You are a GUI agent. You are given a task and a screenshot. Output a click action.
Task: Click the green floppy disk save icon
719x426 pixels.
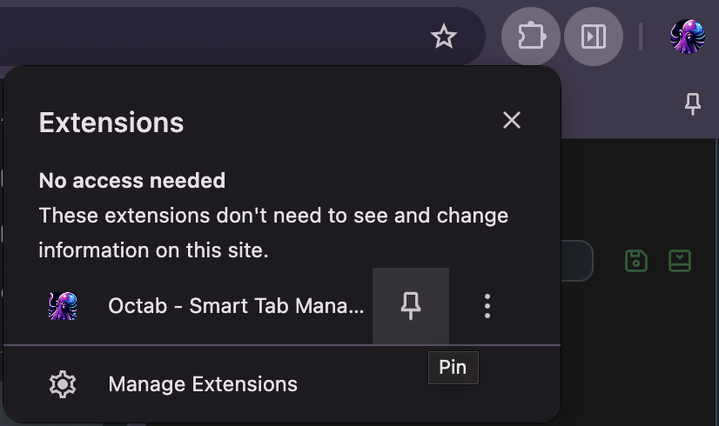tap(636, 260)
